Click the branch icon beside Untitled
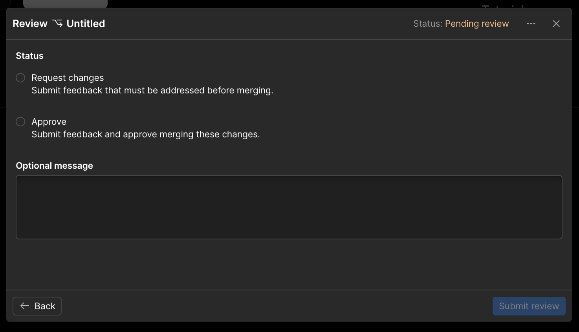The height and width of the screenshot is (332, 579). click(57, 24)
